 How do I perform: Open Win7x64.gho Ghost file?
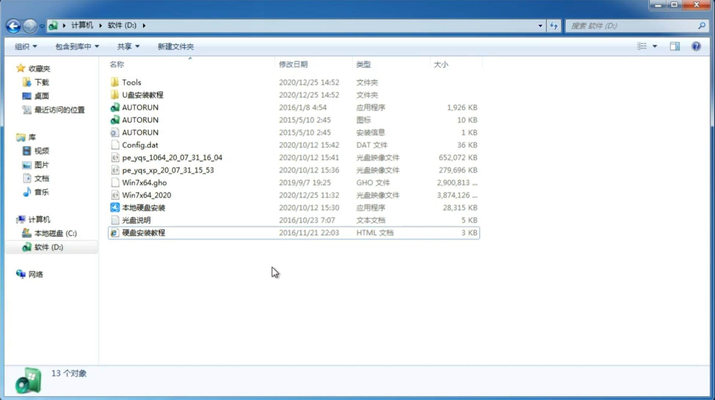(144, 182)
